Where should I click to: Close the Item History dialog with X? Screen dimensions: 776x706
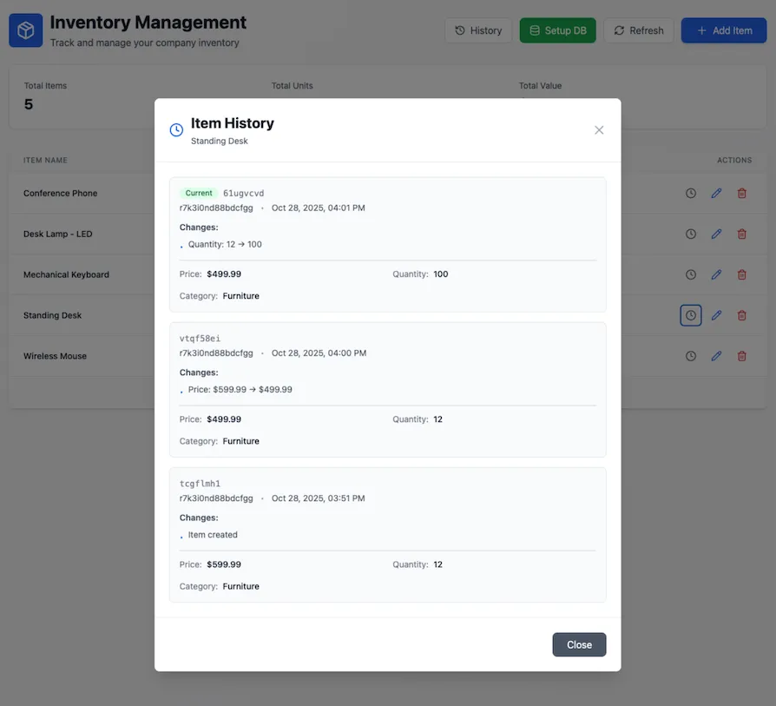(599, 130)
